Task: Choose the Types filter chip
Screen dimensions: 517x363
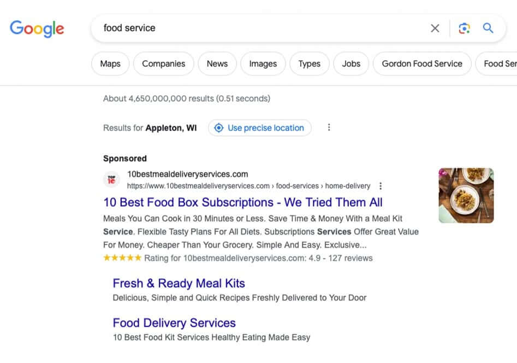Action: tap(309, 63)
